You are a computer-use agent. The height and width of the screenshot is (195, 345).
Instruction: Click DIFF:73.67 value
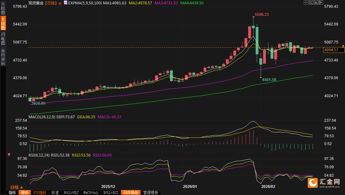(x=65, y=117)
